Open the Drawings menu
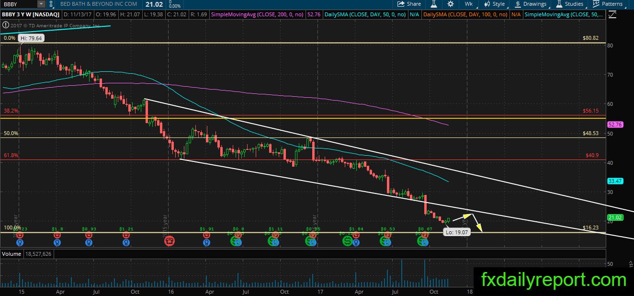Image resolution: width=634 pixels, height=296 pixels. (531, 4)
